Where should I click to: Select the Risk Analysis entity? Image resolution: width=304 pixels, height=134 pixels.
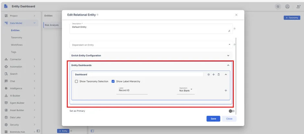(x=51, y=25)
